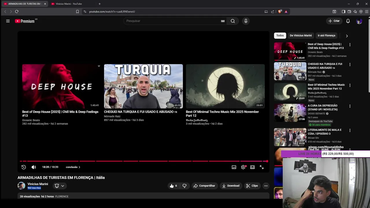
Task: Open options for Best of Deep House sidebar video
Action: tap(350, 45)
